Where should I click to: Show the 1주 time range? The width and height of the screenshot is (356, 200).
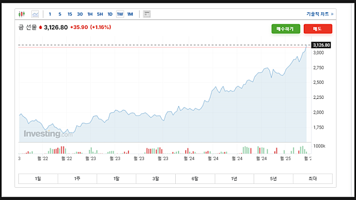pyautogui.click(x=77, y=179)
